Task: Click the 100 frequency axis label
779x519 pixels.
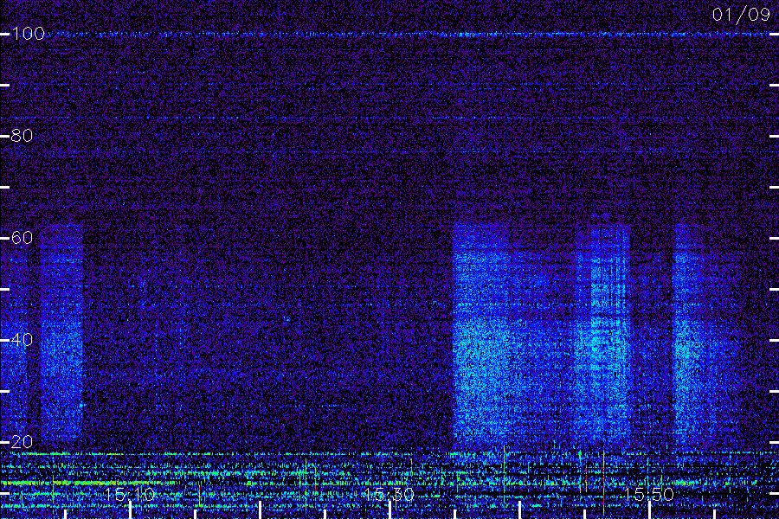Action: (28, 34)
